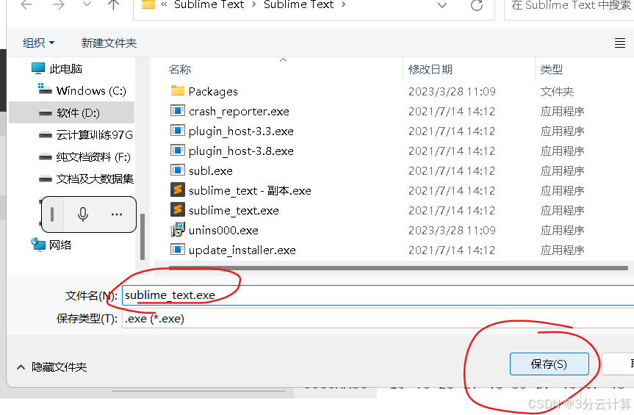Select 网络 in navigation pane
634x415 pixels.
[x=51, y=245]
